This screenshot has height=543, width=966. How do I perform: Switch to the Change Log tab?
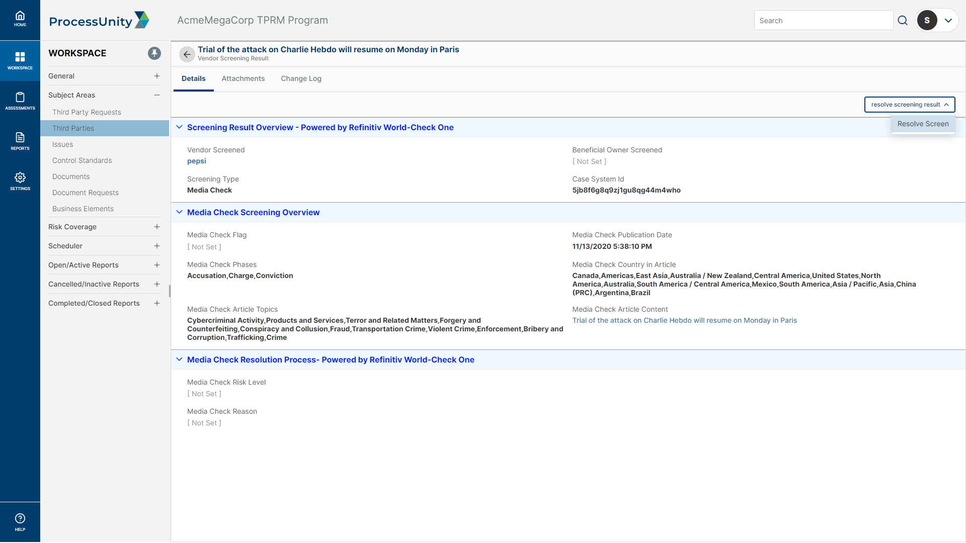(301, 78)
